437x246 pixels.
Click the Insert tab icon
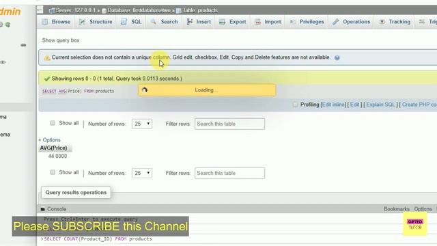tap(190, 22)
